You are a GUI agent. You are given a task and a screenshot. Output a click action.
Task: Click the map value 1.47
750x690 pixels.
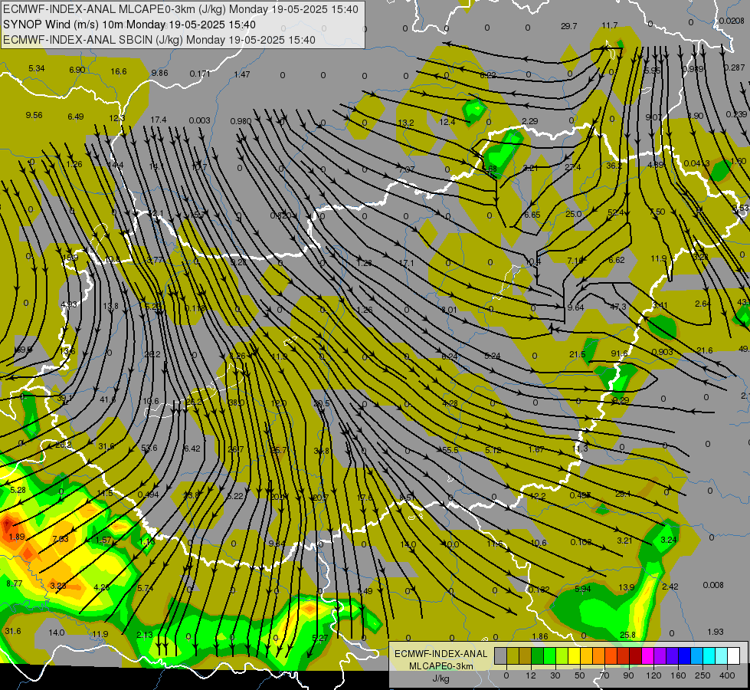pos(242,74)
